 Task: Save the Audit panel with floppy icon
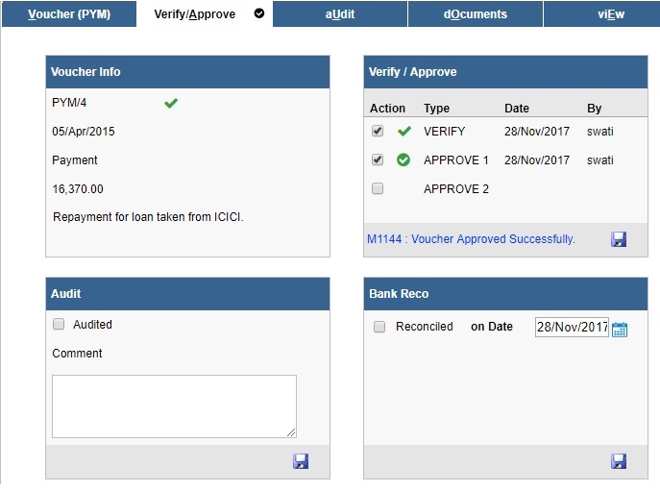[x=301, y=461]
